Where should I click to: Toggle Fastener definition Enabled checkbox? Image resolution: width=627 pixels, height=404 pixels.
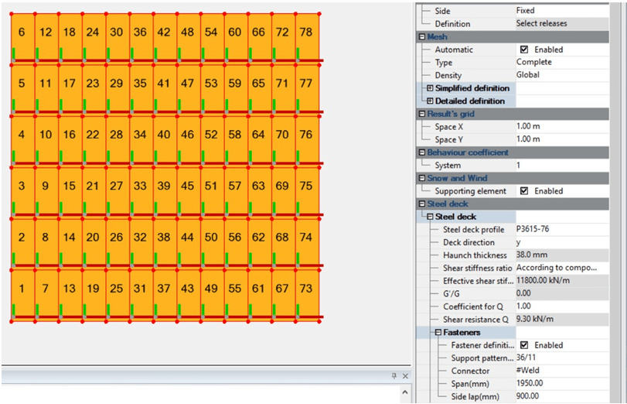point(524,345)
